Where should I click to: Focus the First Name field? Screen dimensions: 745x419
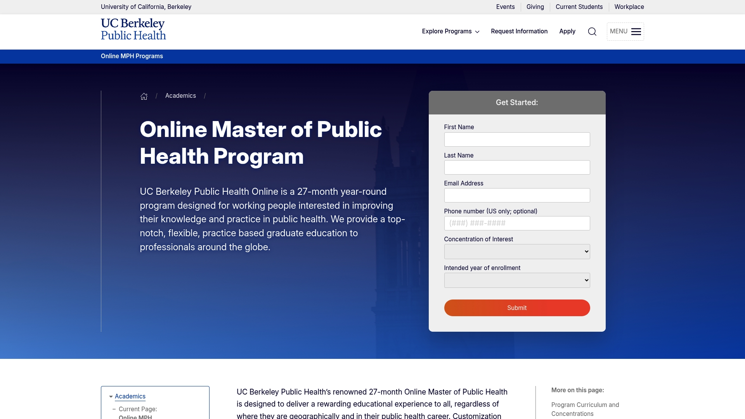pos(517,140)
